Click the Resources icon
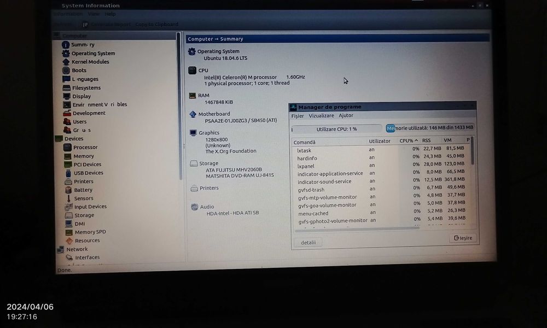The width and height of the screenshot is (547, 328). pos(69,241)
